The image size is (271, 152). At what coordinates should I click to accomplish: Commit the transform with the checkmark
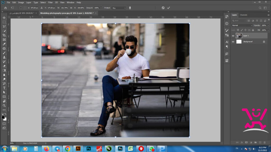(x=169, y=8)
